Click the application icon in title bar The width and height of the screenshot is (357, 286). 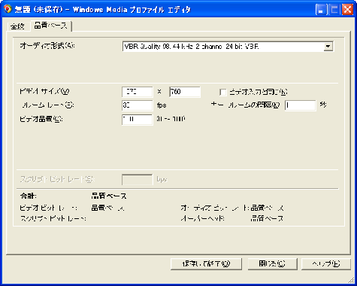[x=8, y=10]
